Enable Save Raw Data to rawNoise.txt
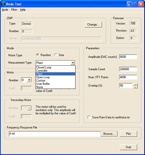The width and height of the screenshot is (145, 155). pos(89,117)
